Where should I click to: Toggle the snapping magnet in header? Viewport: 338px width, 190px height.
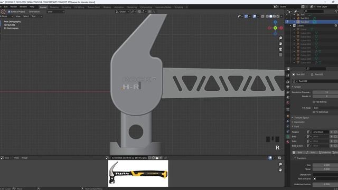139,12
